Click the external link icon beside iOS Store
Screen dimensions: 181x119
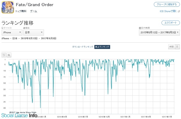pyautogui.click(x=179, y=11)
